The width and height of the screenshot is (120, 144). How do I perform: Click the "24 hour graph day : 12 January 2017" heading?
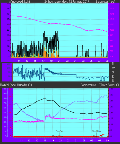(67, 2)
